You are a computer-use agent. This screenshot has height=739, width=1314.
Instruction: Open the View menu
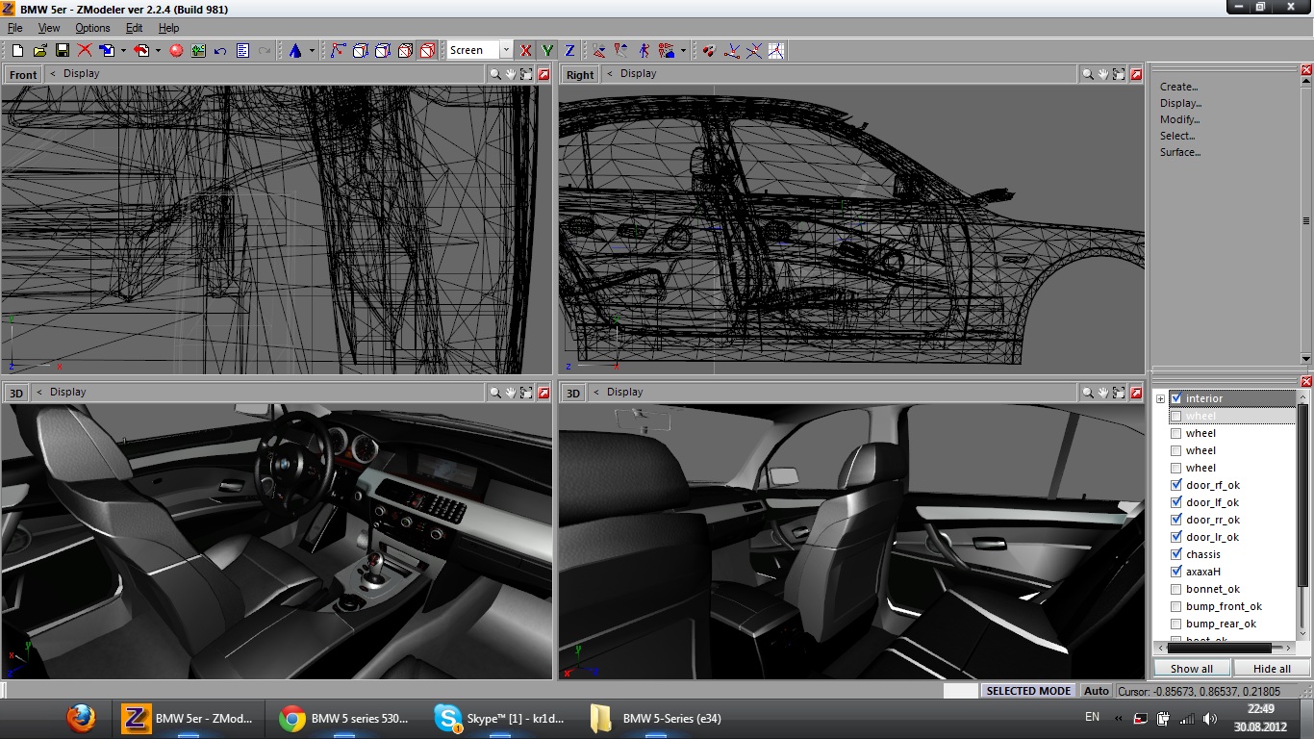(48, 28)
